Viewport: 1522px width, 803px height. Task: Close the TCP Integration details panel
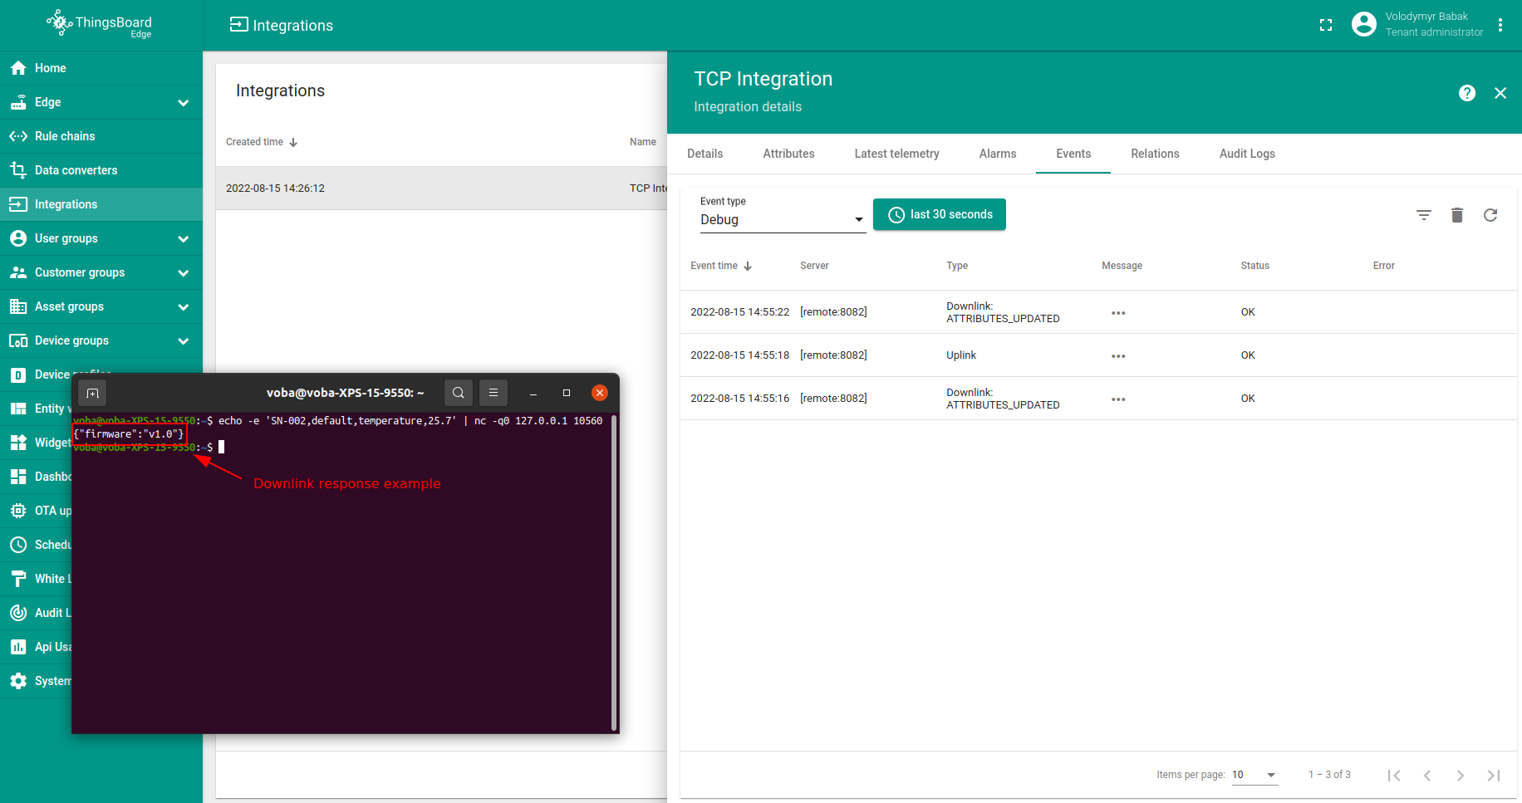1500,93
